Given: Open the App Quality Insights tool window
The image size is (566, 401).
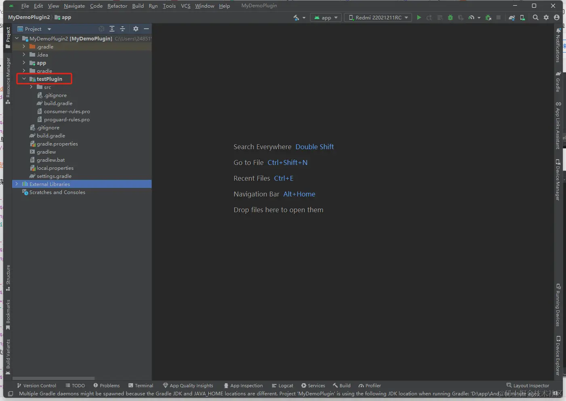Looking at the screenshot, I should 188,386.
